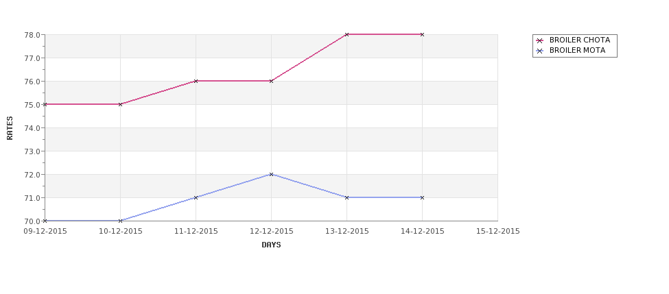The width and height of the screenshot is (669, 294).
Task: Click BROILER MOTA point on 13-12-2015
Action: click(347, 197)
